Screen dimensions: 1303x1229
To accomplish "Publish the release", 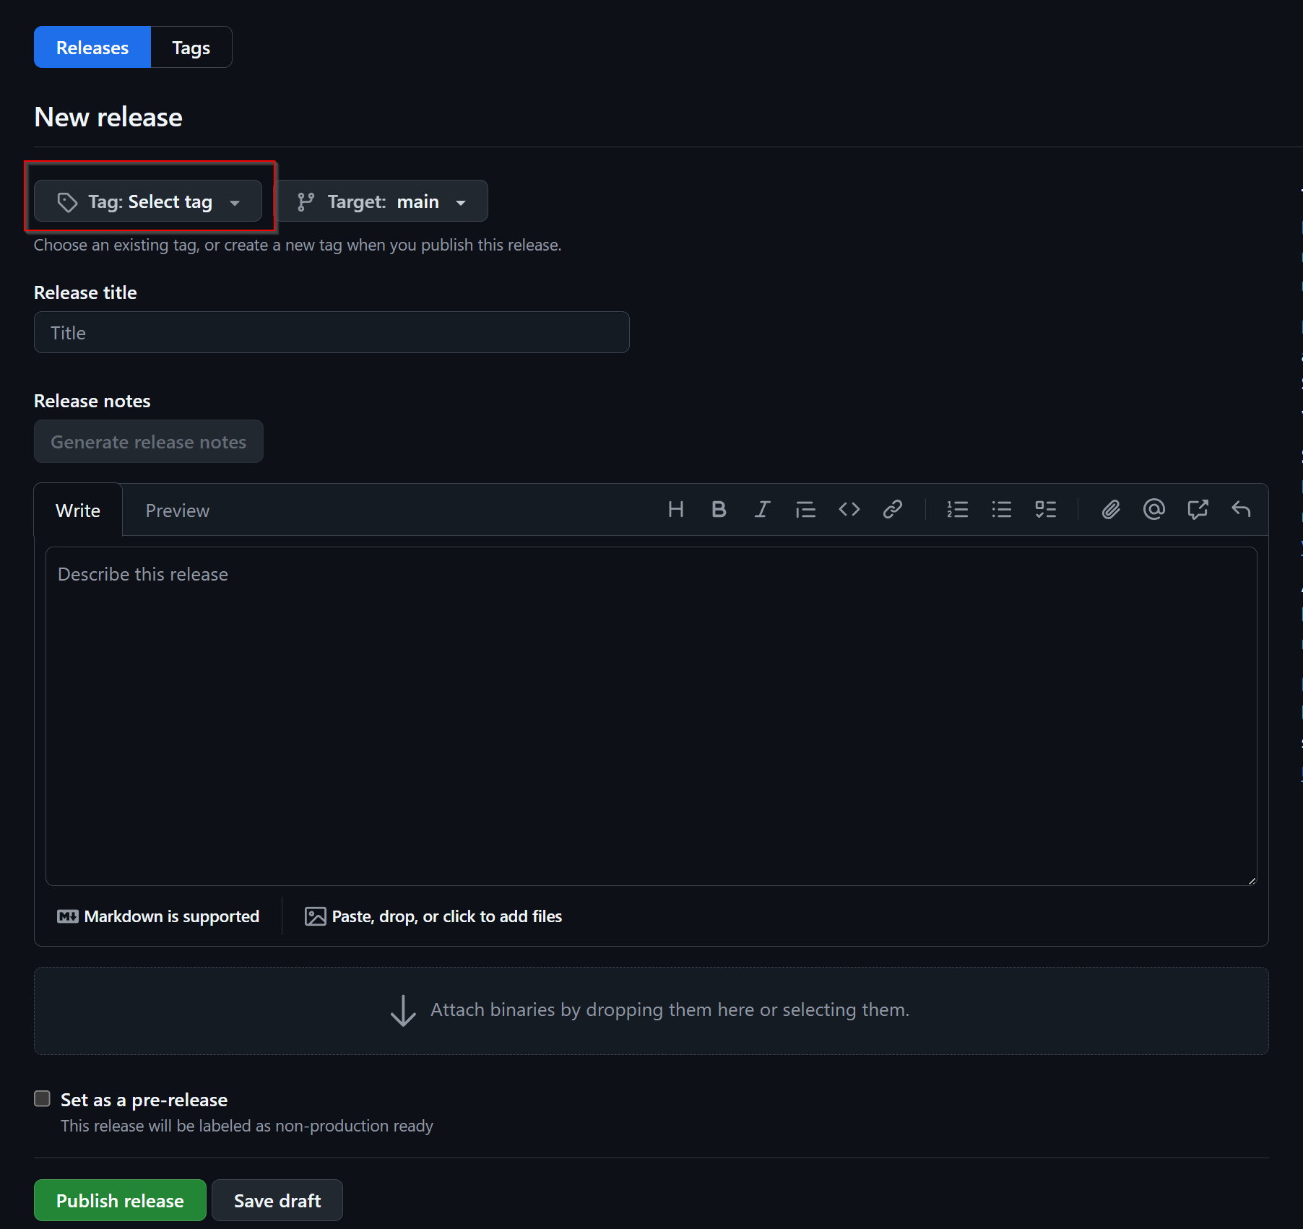I will 119,1199.
